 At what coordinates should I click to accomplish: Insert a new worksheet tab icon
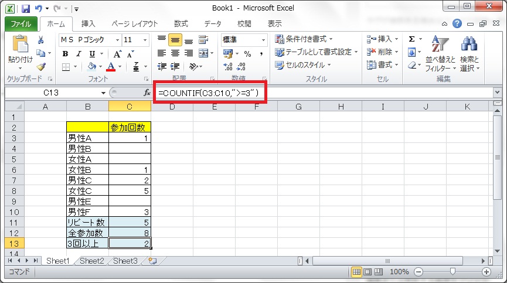(152, 261)
